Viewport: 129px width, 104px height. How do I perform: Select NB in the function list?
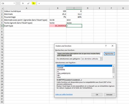pyautogui.click(x=84, y=75)
